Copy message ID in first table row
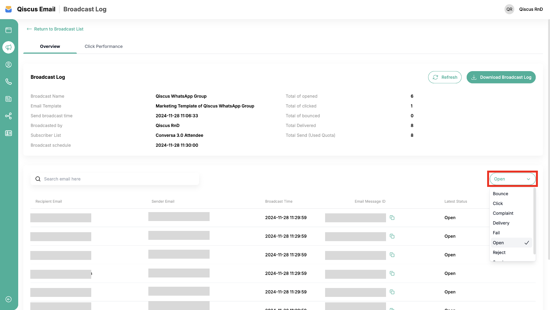The height and width of the screenshot is (310, 550). click(x=392, y=218)
